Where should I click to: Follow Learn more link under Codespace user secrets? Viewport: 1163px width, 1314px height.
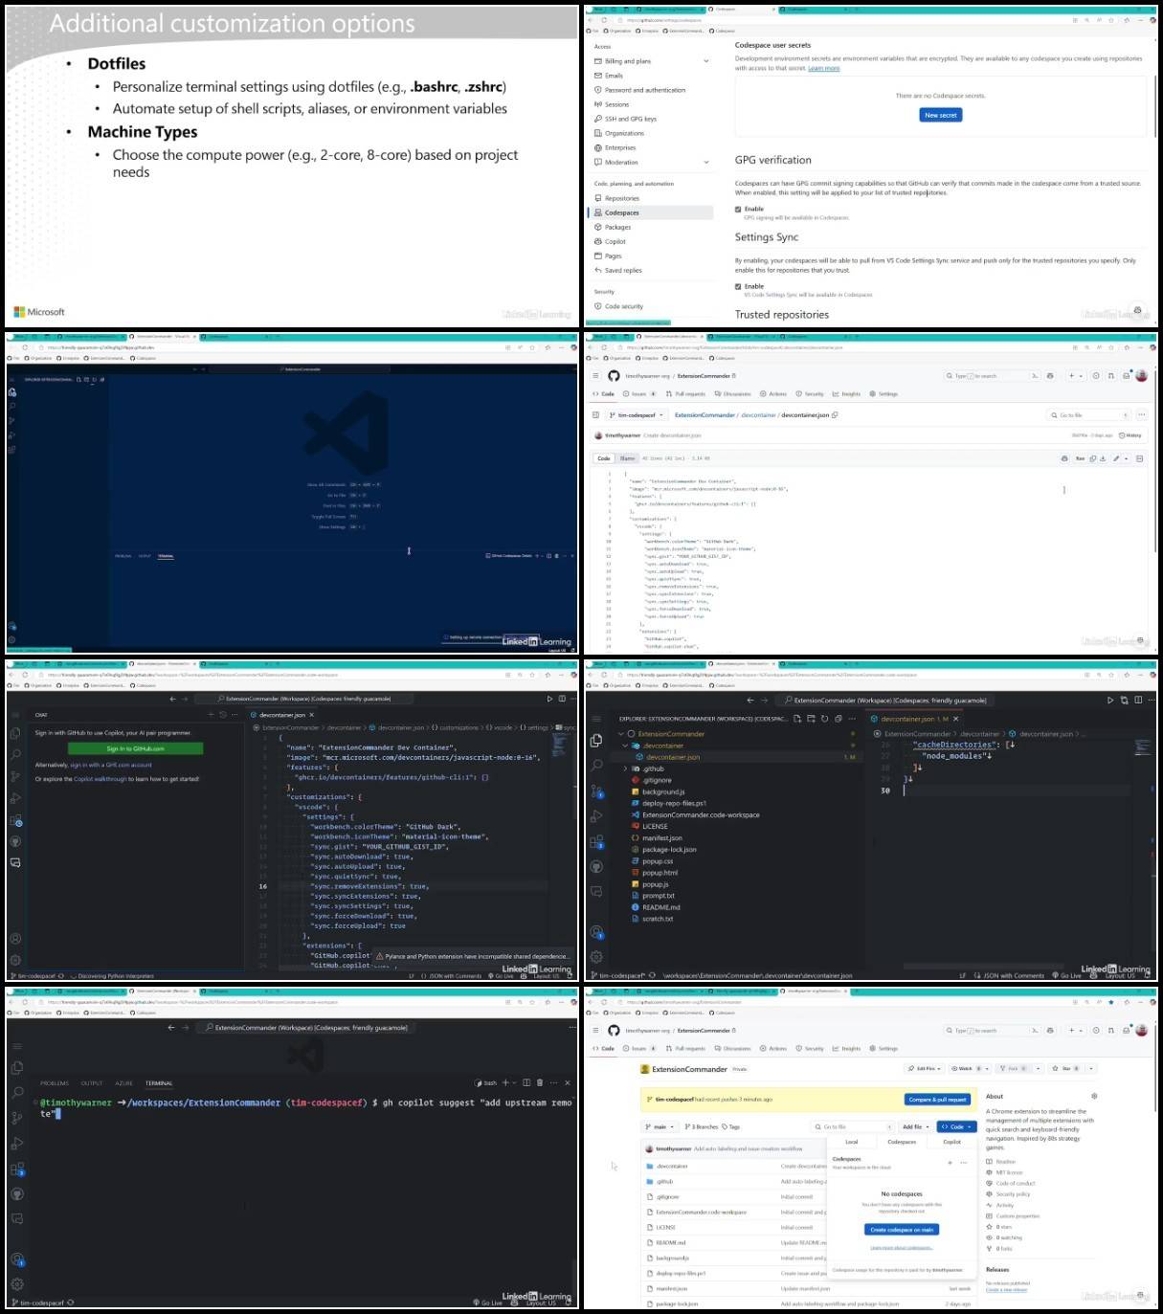point(824,69)
